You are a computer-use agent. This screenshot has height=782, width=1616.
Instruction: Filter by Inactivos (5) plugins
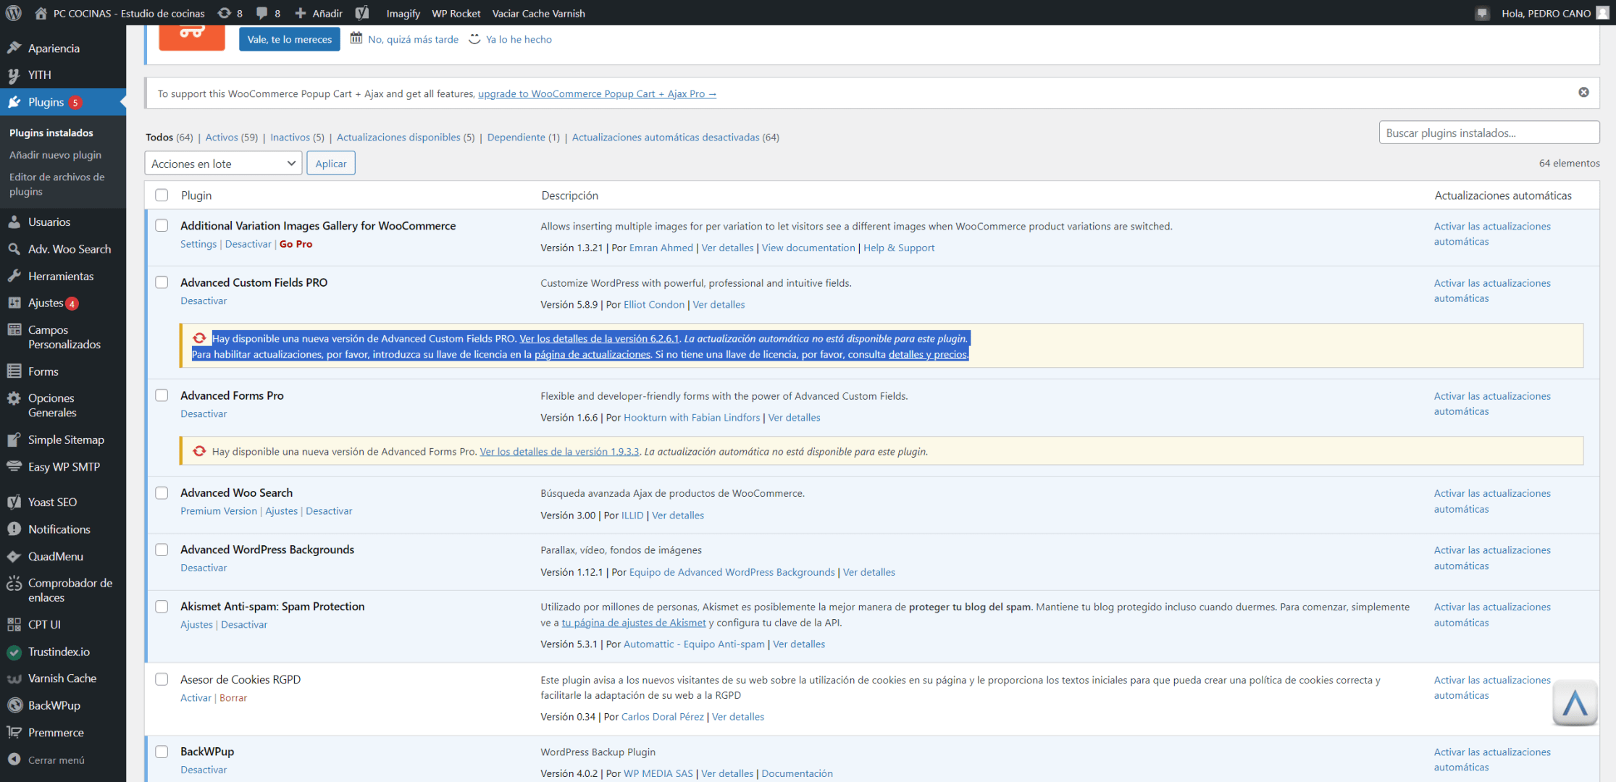coord(297,137)
